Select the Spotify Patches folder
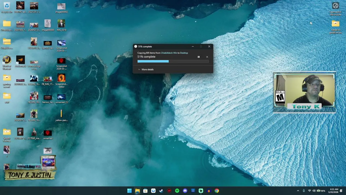 click(7, 135)
